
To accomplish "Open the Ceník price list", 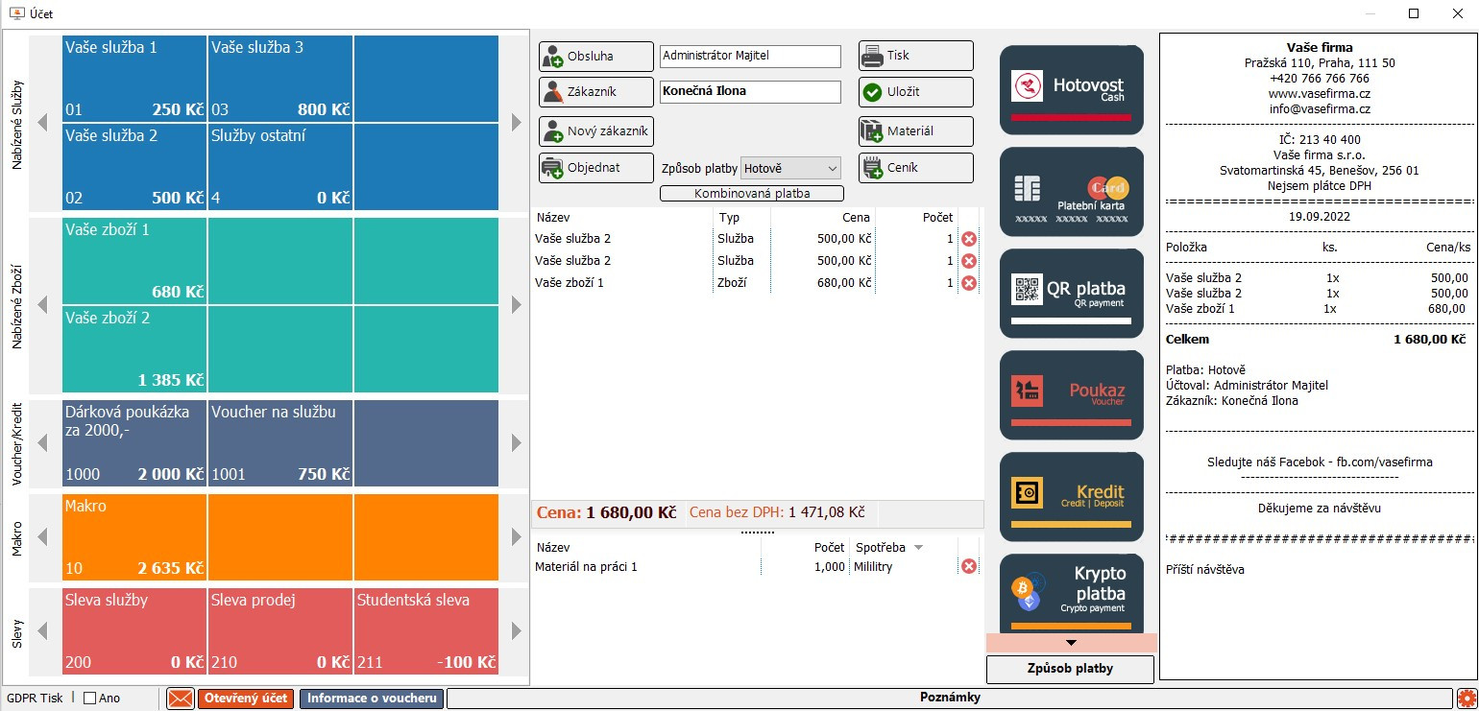I will (915, 168).
